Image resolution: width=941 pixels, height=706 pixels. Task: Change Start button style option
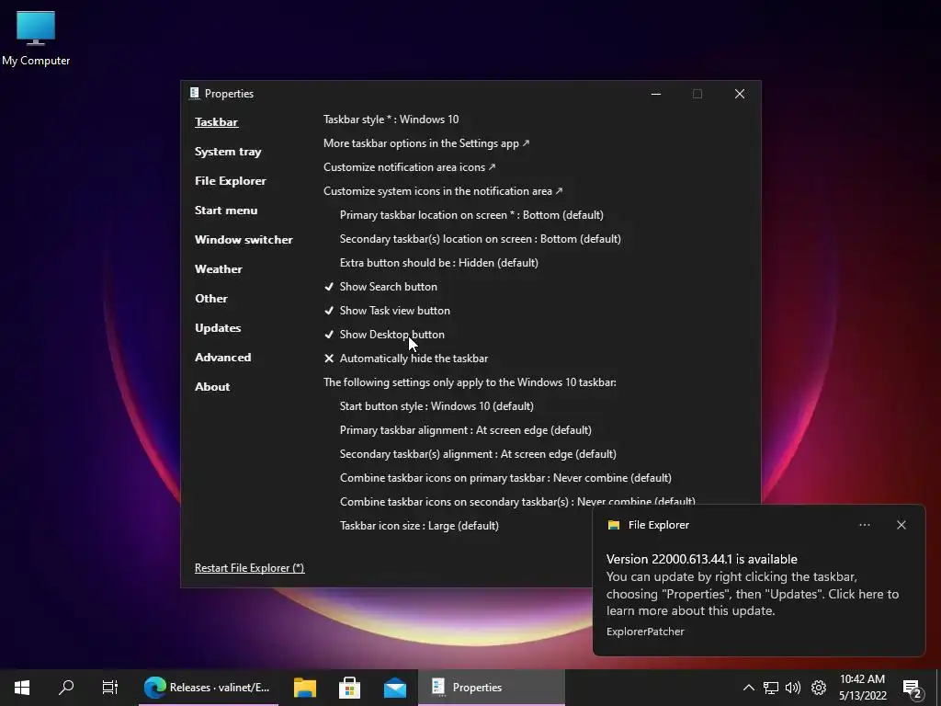click(x=436, y=406)
